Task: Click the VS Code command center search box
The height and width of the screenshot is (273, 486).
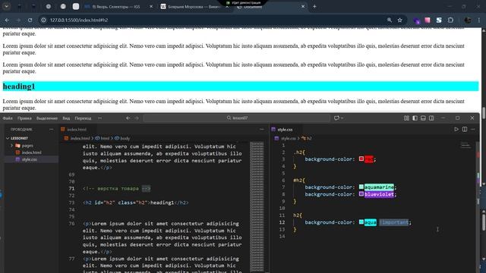Action: click(x=237, y=118)
